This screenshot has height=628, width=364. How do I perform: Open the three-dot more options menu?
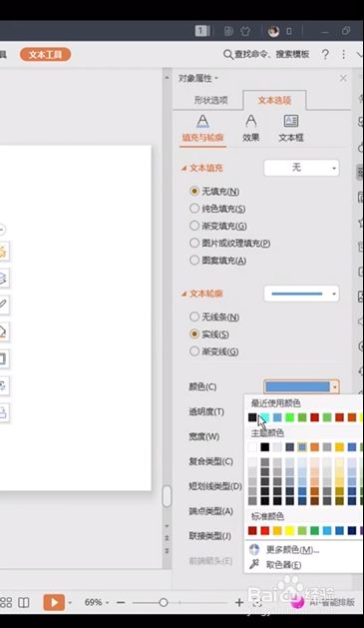(x=344, y=55)
